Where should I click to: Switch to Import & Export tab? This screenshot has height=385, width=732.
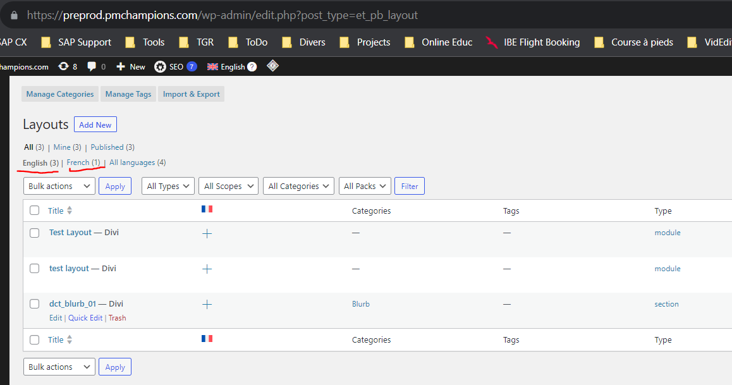click(x=192, y=94)
